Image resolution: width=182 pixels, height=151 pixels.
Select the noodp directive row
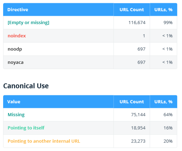point(90,49)
